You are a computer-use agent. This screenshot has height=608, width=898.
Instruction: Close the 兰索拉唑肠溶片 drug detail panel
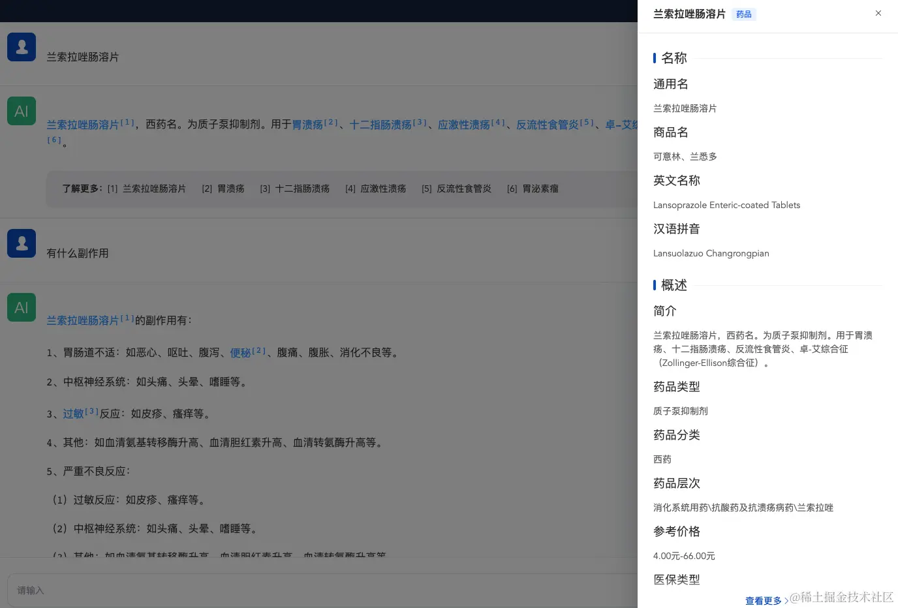pos(878,13)
